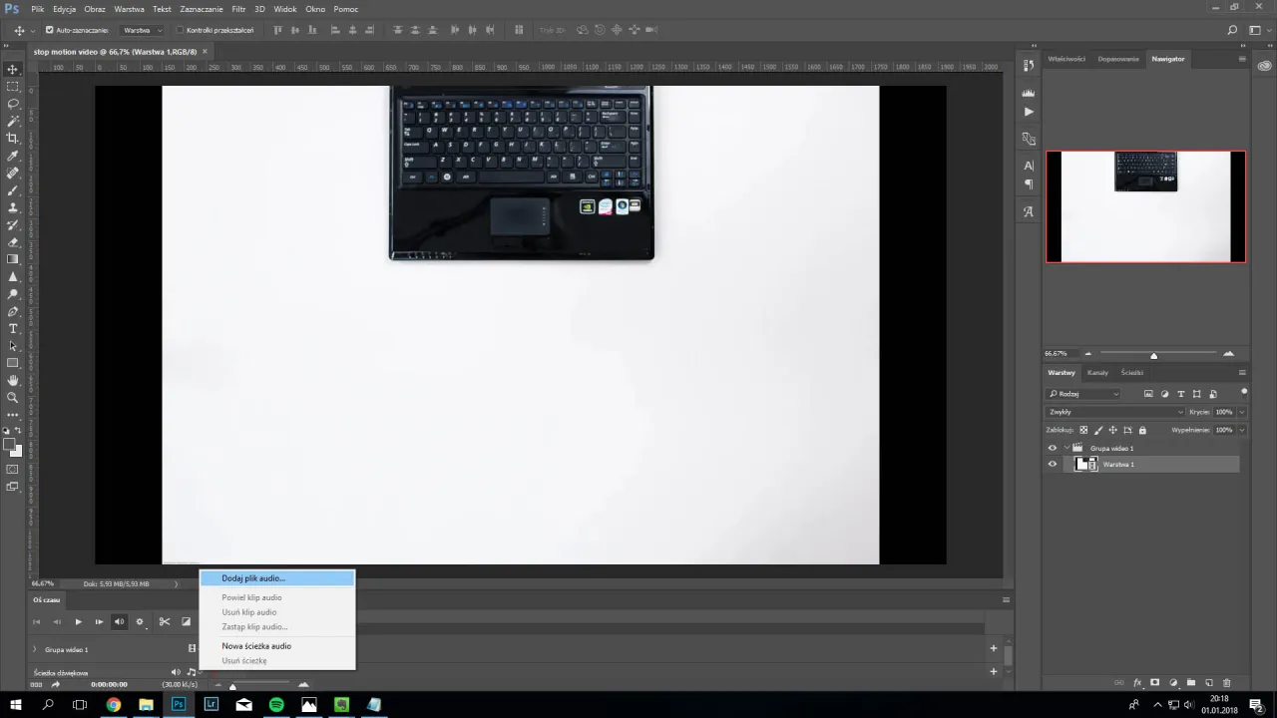This screenshot has width=1277, height=718.
Task: Click the foreground color swatch
Action: pyautogui.click(x=10, y=445)
